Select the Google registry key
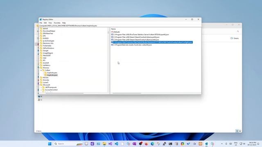262x147 pixels. [x=45, y=51]
